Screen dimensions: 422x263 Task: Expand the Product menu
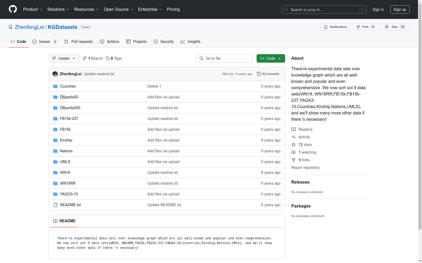click(x=33, y=9)
